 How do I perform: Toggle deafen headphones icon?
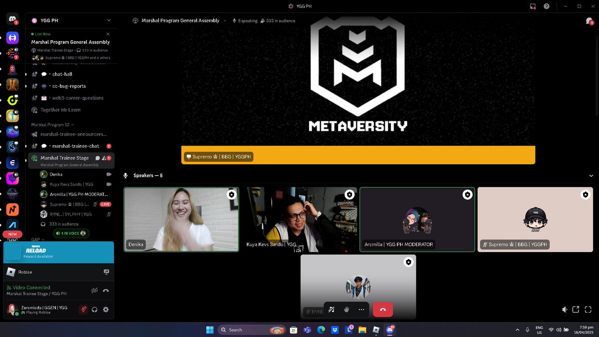point(94,310)
